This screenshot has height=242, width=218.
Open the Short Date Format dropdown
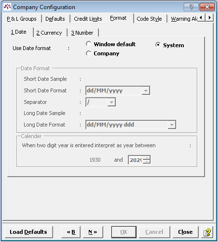point(146,90)
